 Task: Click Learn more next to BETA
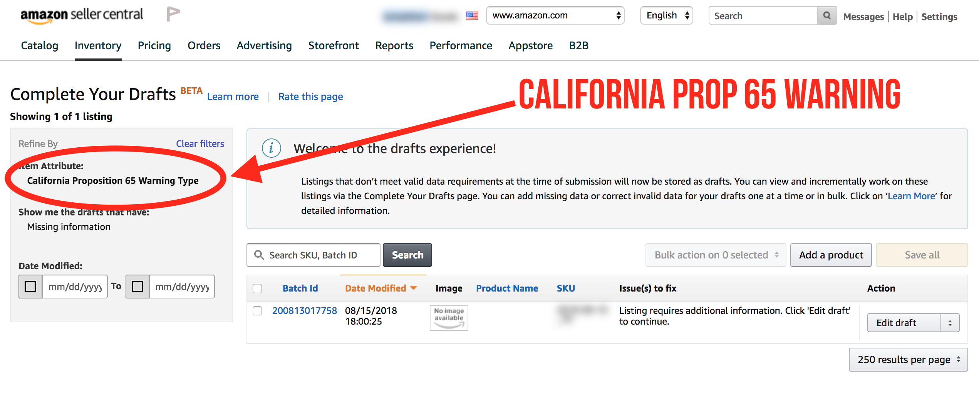point(233,97)
